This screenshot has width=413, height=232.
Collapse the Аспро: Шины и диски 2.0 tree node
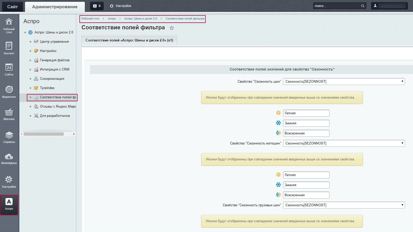coord(25,33)
